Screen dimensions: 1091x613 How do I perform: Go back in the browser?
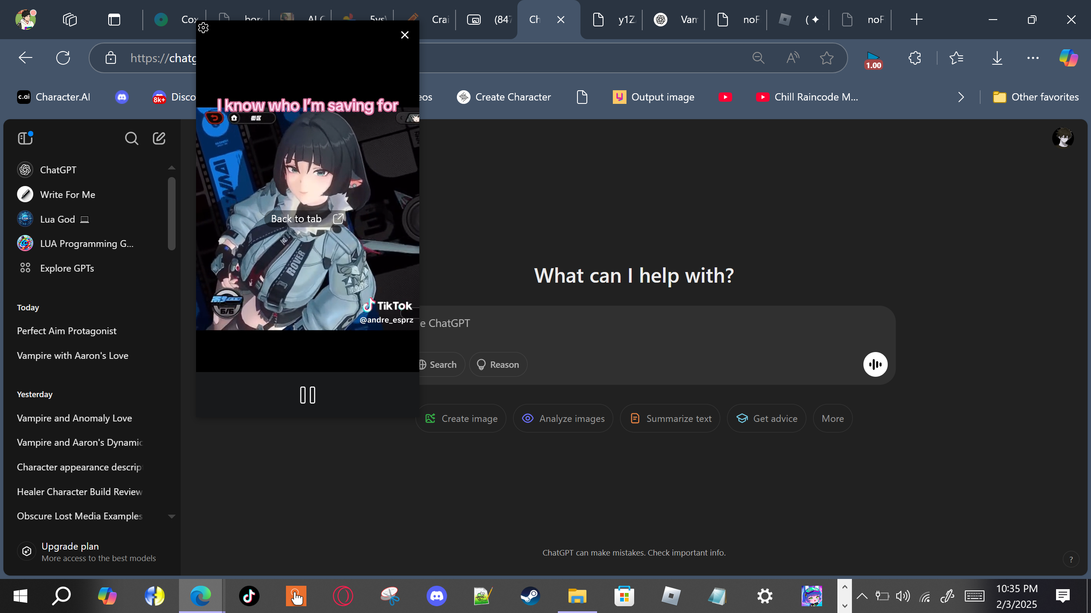click(26, 58)
